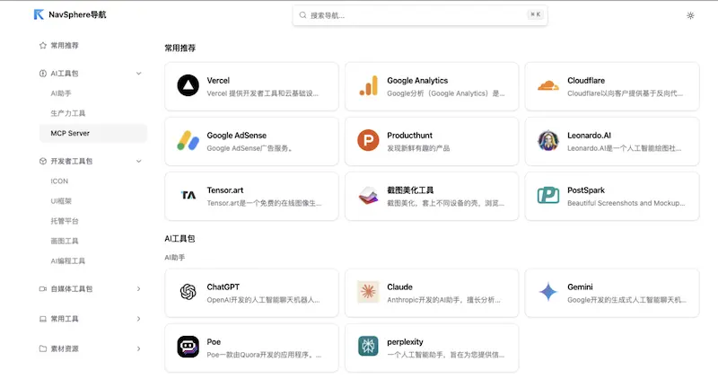Screen dimensions: 718x388
Task: Select MCP Server in the sidebar
Action: [x=93, y=133]
